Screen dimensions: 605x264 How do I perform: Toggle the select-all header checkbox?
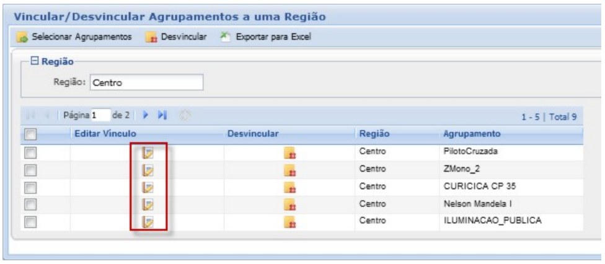tap(28, 134)
